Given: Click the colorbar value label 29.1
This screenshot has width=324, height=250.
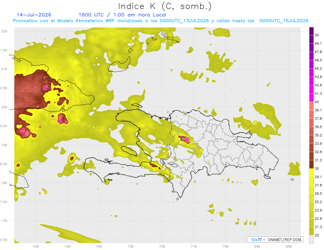Looking at the screenshot, I should tap(319, 177).
